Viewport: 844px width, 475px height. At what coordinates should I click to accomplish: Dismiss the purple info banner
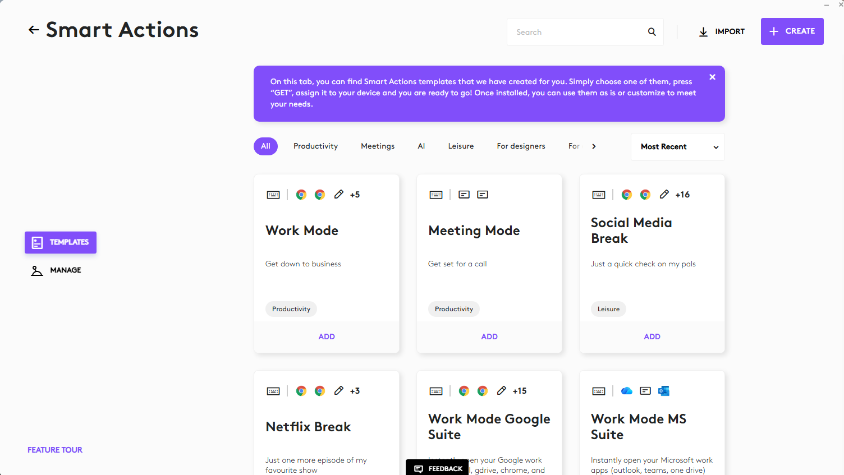(x=712, y=77)
